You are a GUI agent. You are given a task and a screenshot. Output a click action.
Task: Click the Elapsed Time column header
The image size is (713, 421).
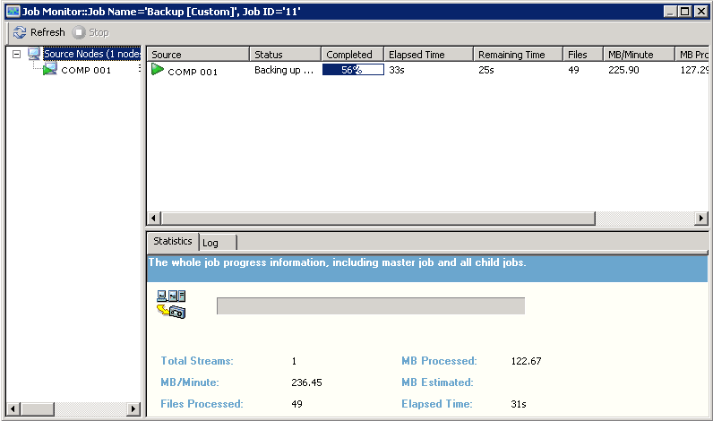click(428, 55)
